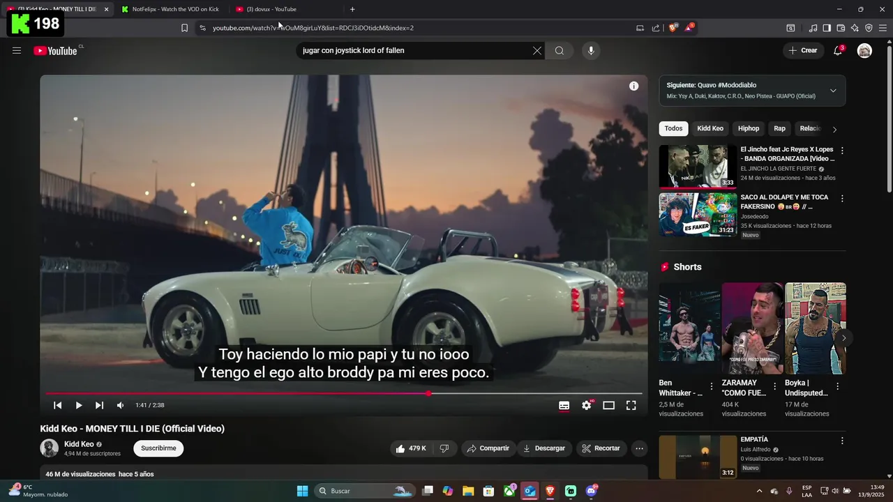Go to the YouTube home logo
Image resolution: width=893 pixels, height=502 pixels.
pos(55,50)
